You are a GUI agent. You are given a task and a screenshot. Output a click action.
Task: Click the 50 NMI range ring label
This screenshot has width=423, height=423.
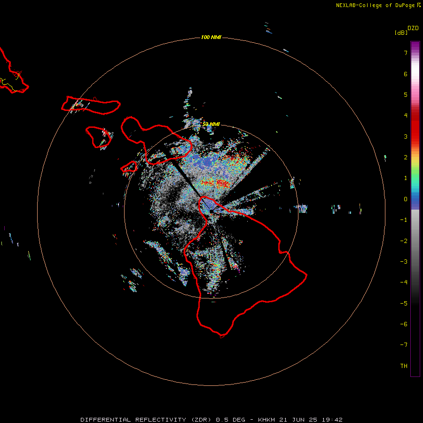(x=211, y=124)
